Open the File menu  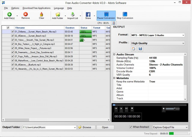click(x=6, y=8)
